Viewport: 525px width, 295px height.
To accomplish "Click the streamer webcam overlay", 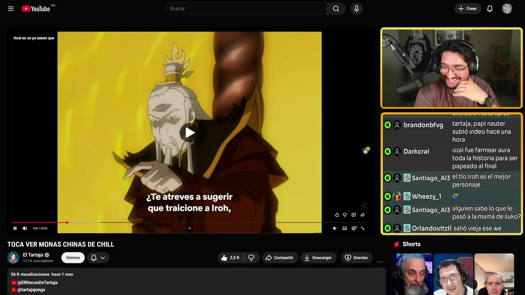I will (452, 68).
